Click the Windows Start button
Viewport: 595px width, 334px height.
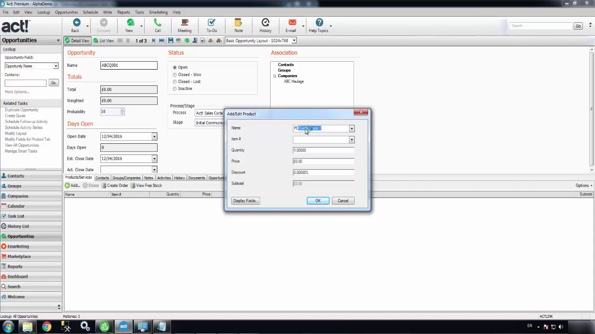point(8,327)
